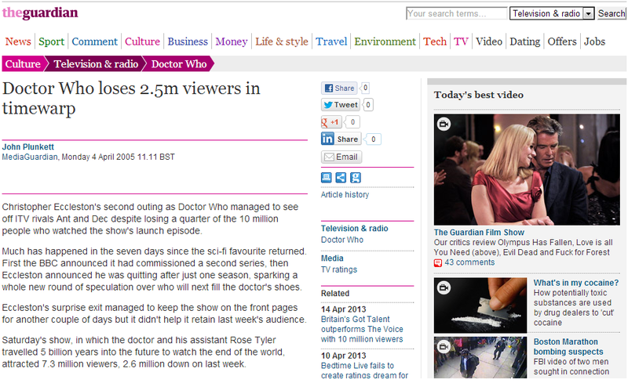Image resolution: width=628 pixels, height=383 pixels.
Task: Click the video camera icon on Film Show image
Action: pos(444,124)
